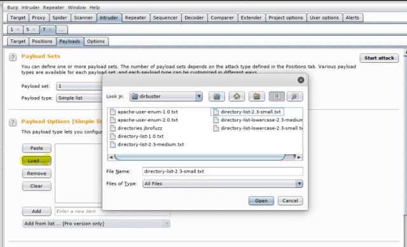Click the Load button
The image size is (407, 247).
(x=37, y=161)
